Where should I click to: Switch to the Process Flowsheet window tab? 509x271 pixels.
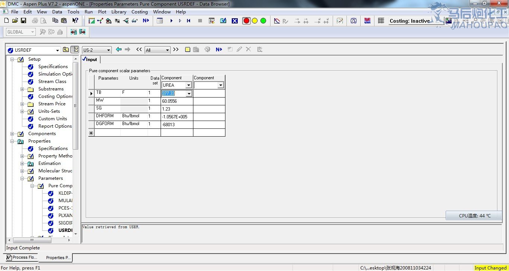pyautogui.click(x=22, y=257)
